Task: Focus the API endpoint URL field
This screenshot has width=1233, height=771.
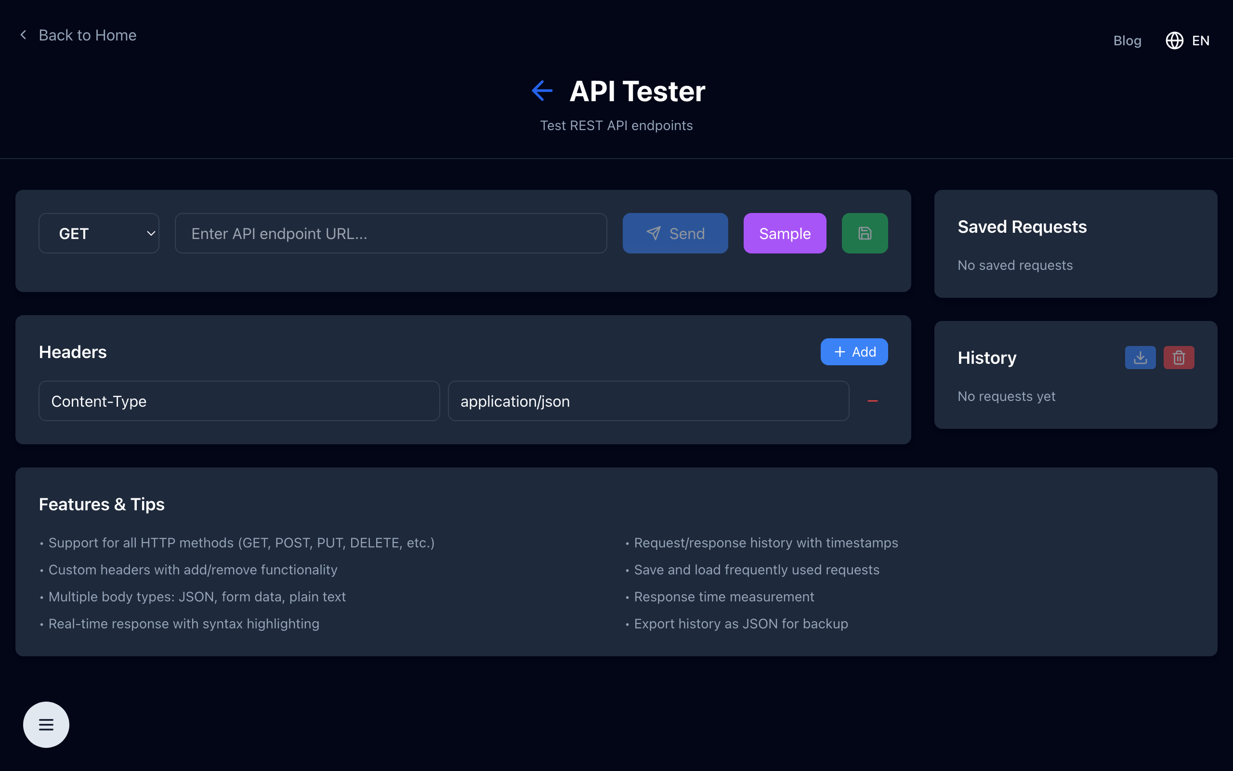Action: [x=391, y=234]
